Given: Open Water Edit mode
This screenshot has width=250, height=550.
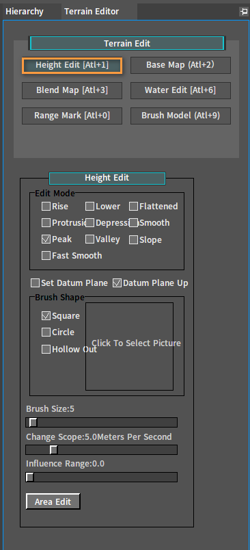Looking at the screenshot, I should coord(181,90).
